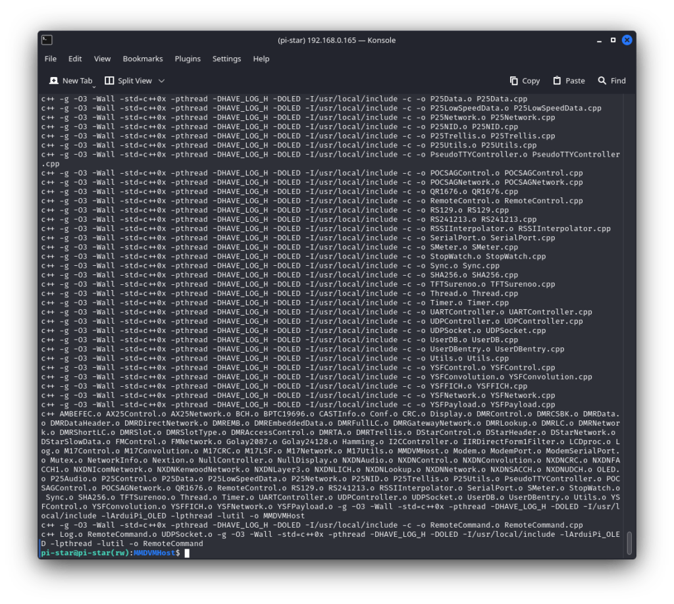
Task: Click the YSFNetwork.cpp filename
Action: coord(523,395)
